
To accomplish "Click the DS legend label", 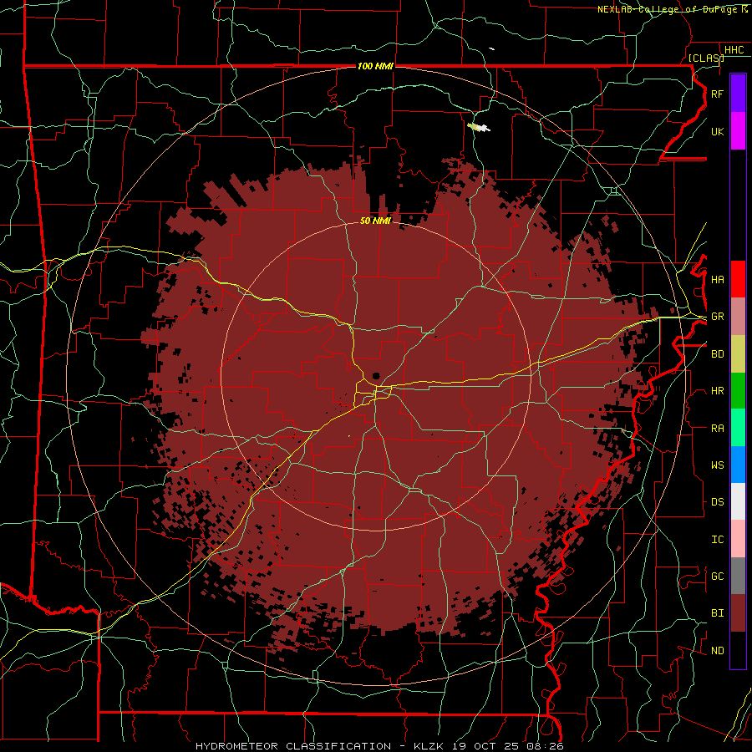I will tap(717, 501).
